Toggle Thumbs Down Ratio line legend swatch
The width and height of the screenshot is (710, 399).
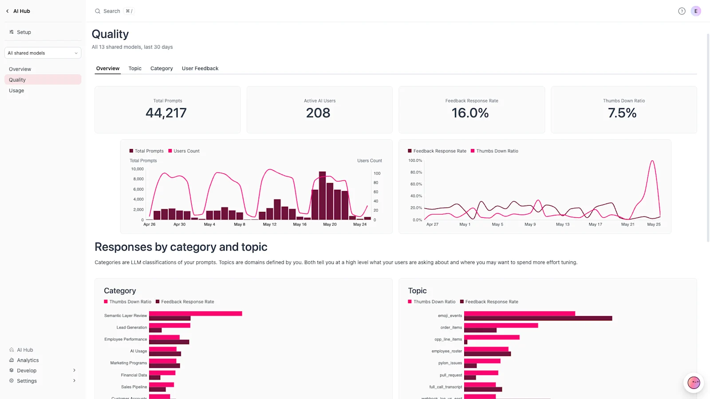pyautogui.click(x=473, y=151)
